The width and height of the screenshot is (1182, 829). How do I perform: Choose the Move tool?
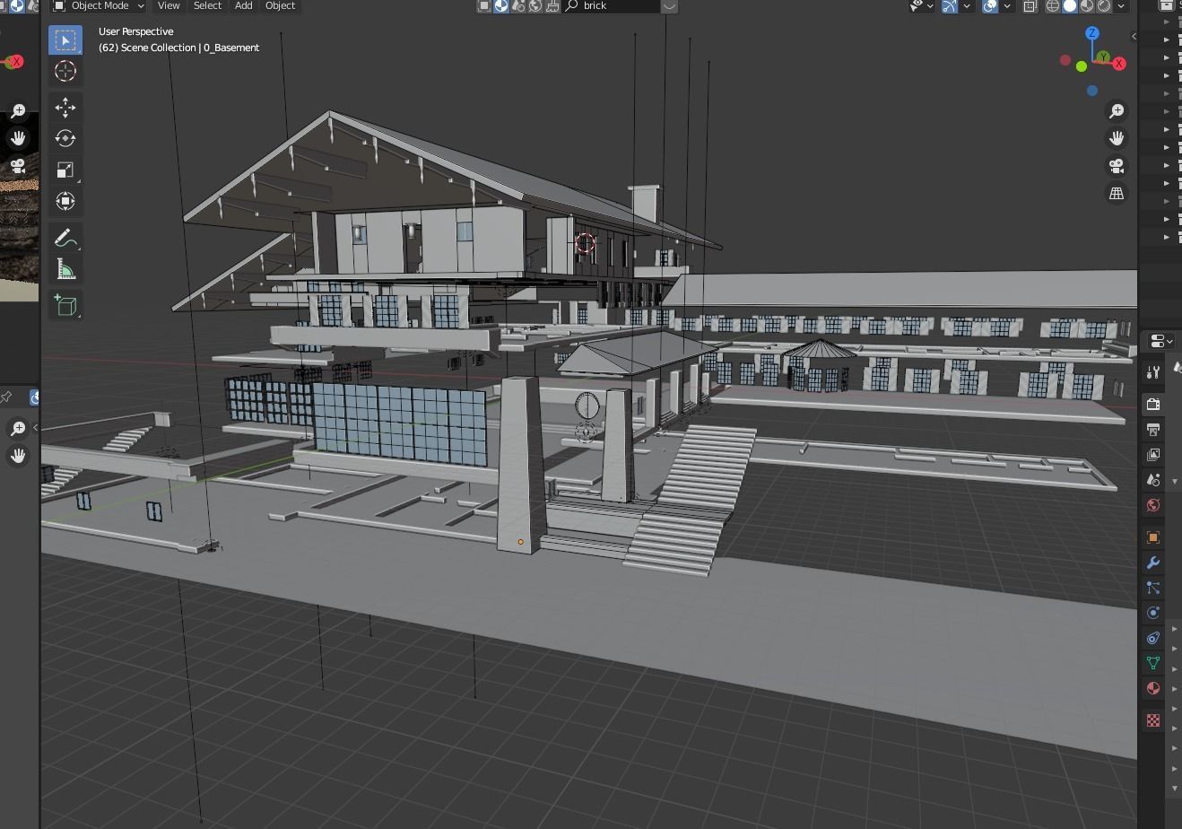[x=65, y=108]
